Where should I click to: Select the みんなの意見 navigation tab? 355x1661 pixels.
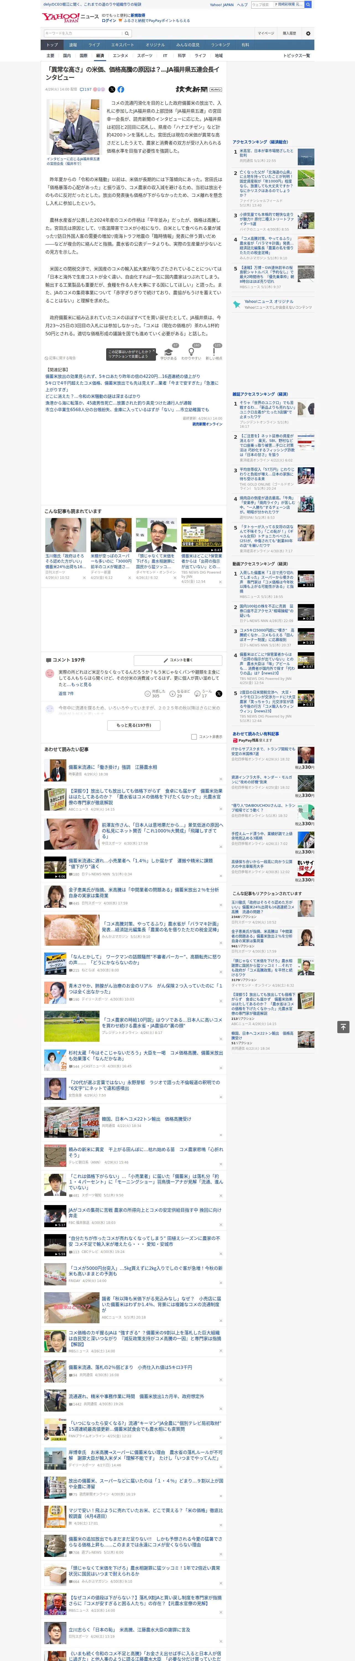pos(187,45)
